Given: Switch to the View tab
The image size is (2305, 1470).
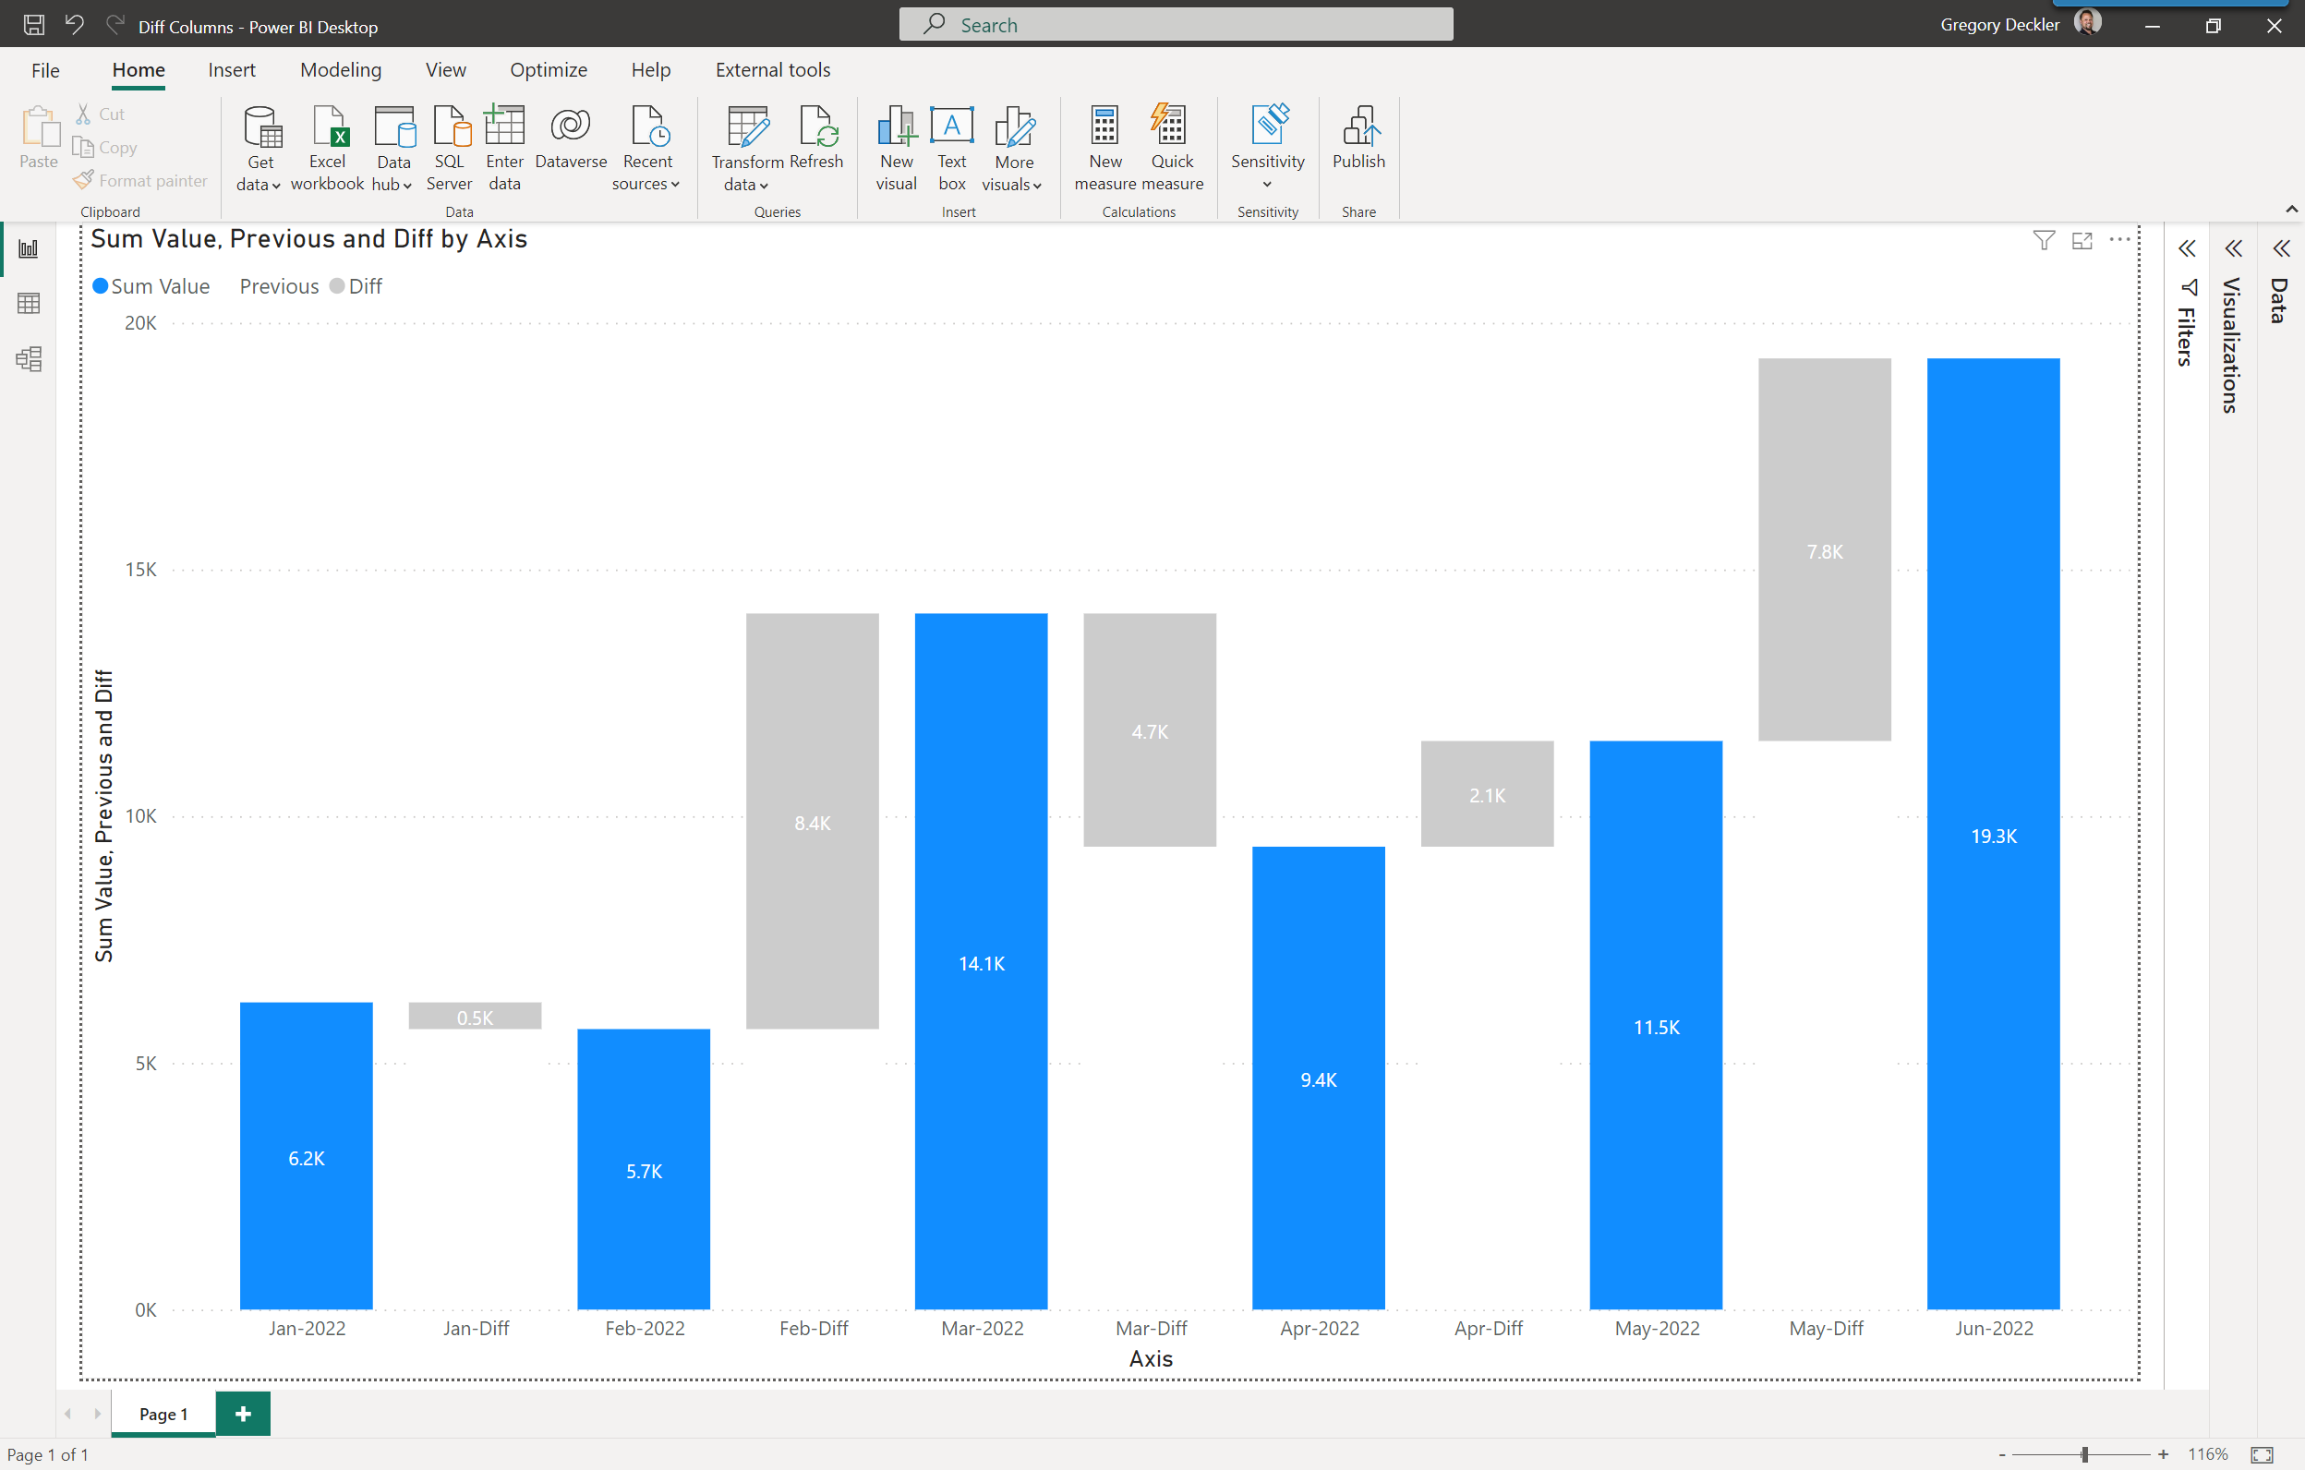Looking at the screenshot, I should (446, 70).
